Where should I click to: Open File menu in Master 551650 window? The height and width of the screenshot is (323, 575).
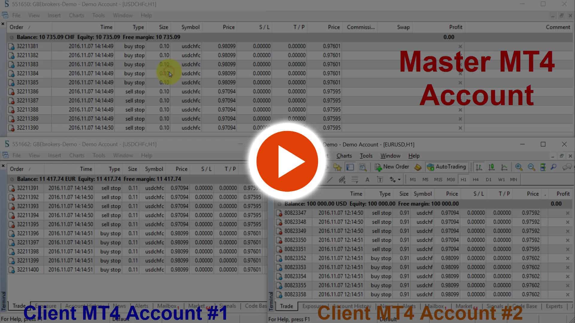point(16,15)
